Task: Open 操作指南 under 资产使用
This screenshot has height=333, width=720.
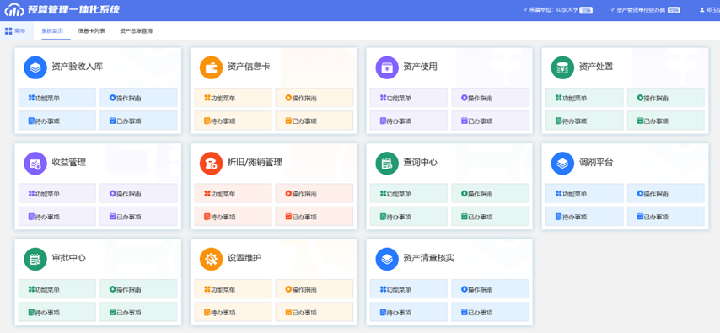Action: 490,98
